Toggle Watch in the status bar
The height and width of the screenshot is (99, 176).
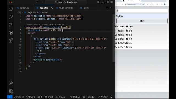pyautogui.click(x=61, y=97)
